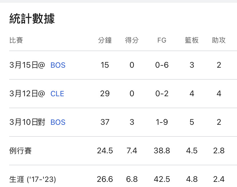
Task: Open BOS link in 3月15日 row
Action: pos(58,65)
